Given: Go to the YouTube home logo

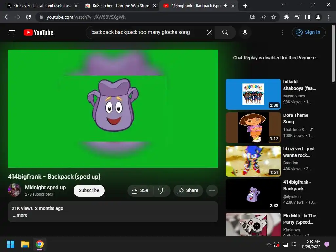Looking at the screenshot, I should pos(38,32).
